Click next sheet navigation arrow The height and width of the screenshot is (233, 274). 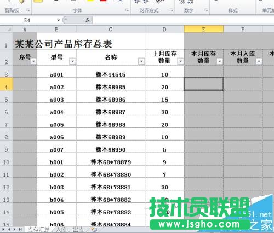pyautogui.click(x=14, y=229)
